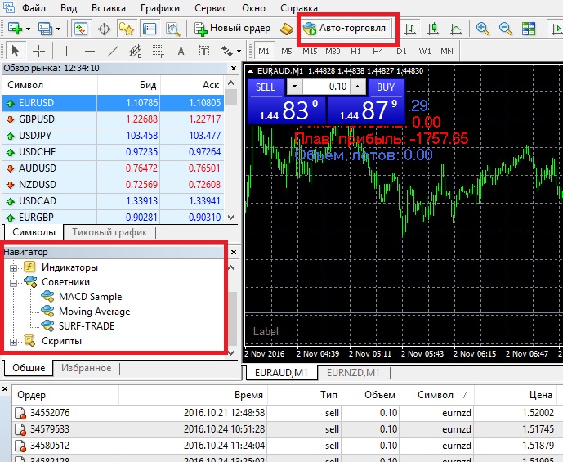Click the Market Watch scrollbar down arrow
This screenshot has height=462, width=563.
coord(232,218)
